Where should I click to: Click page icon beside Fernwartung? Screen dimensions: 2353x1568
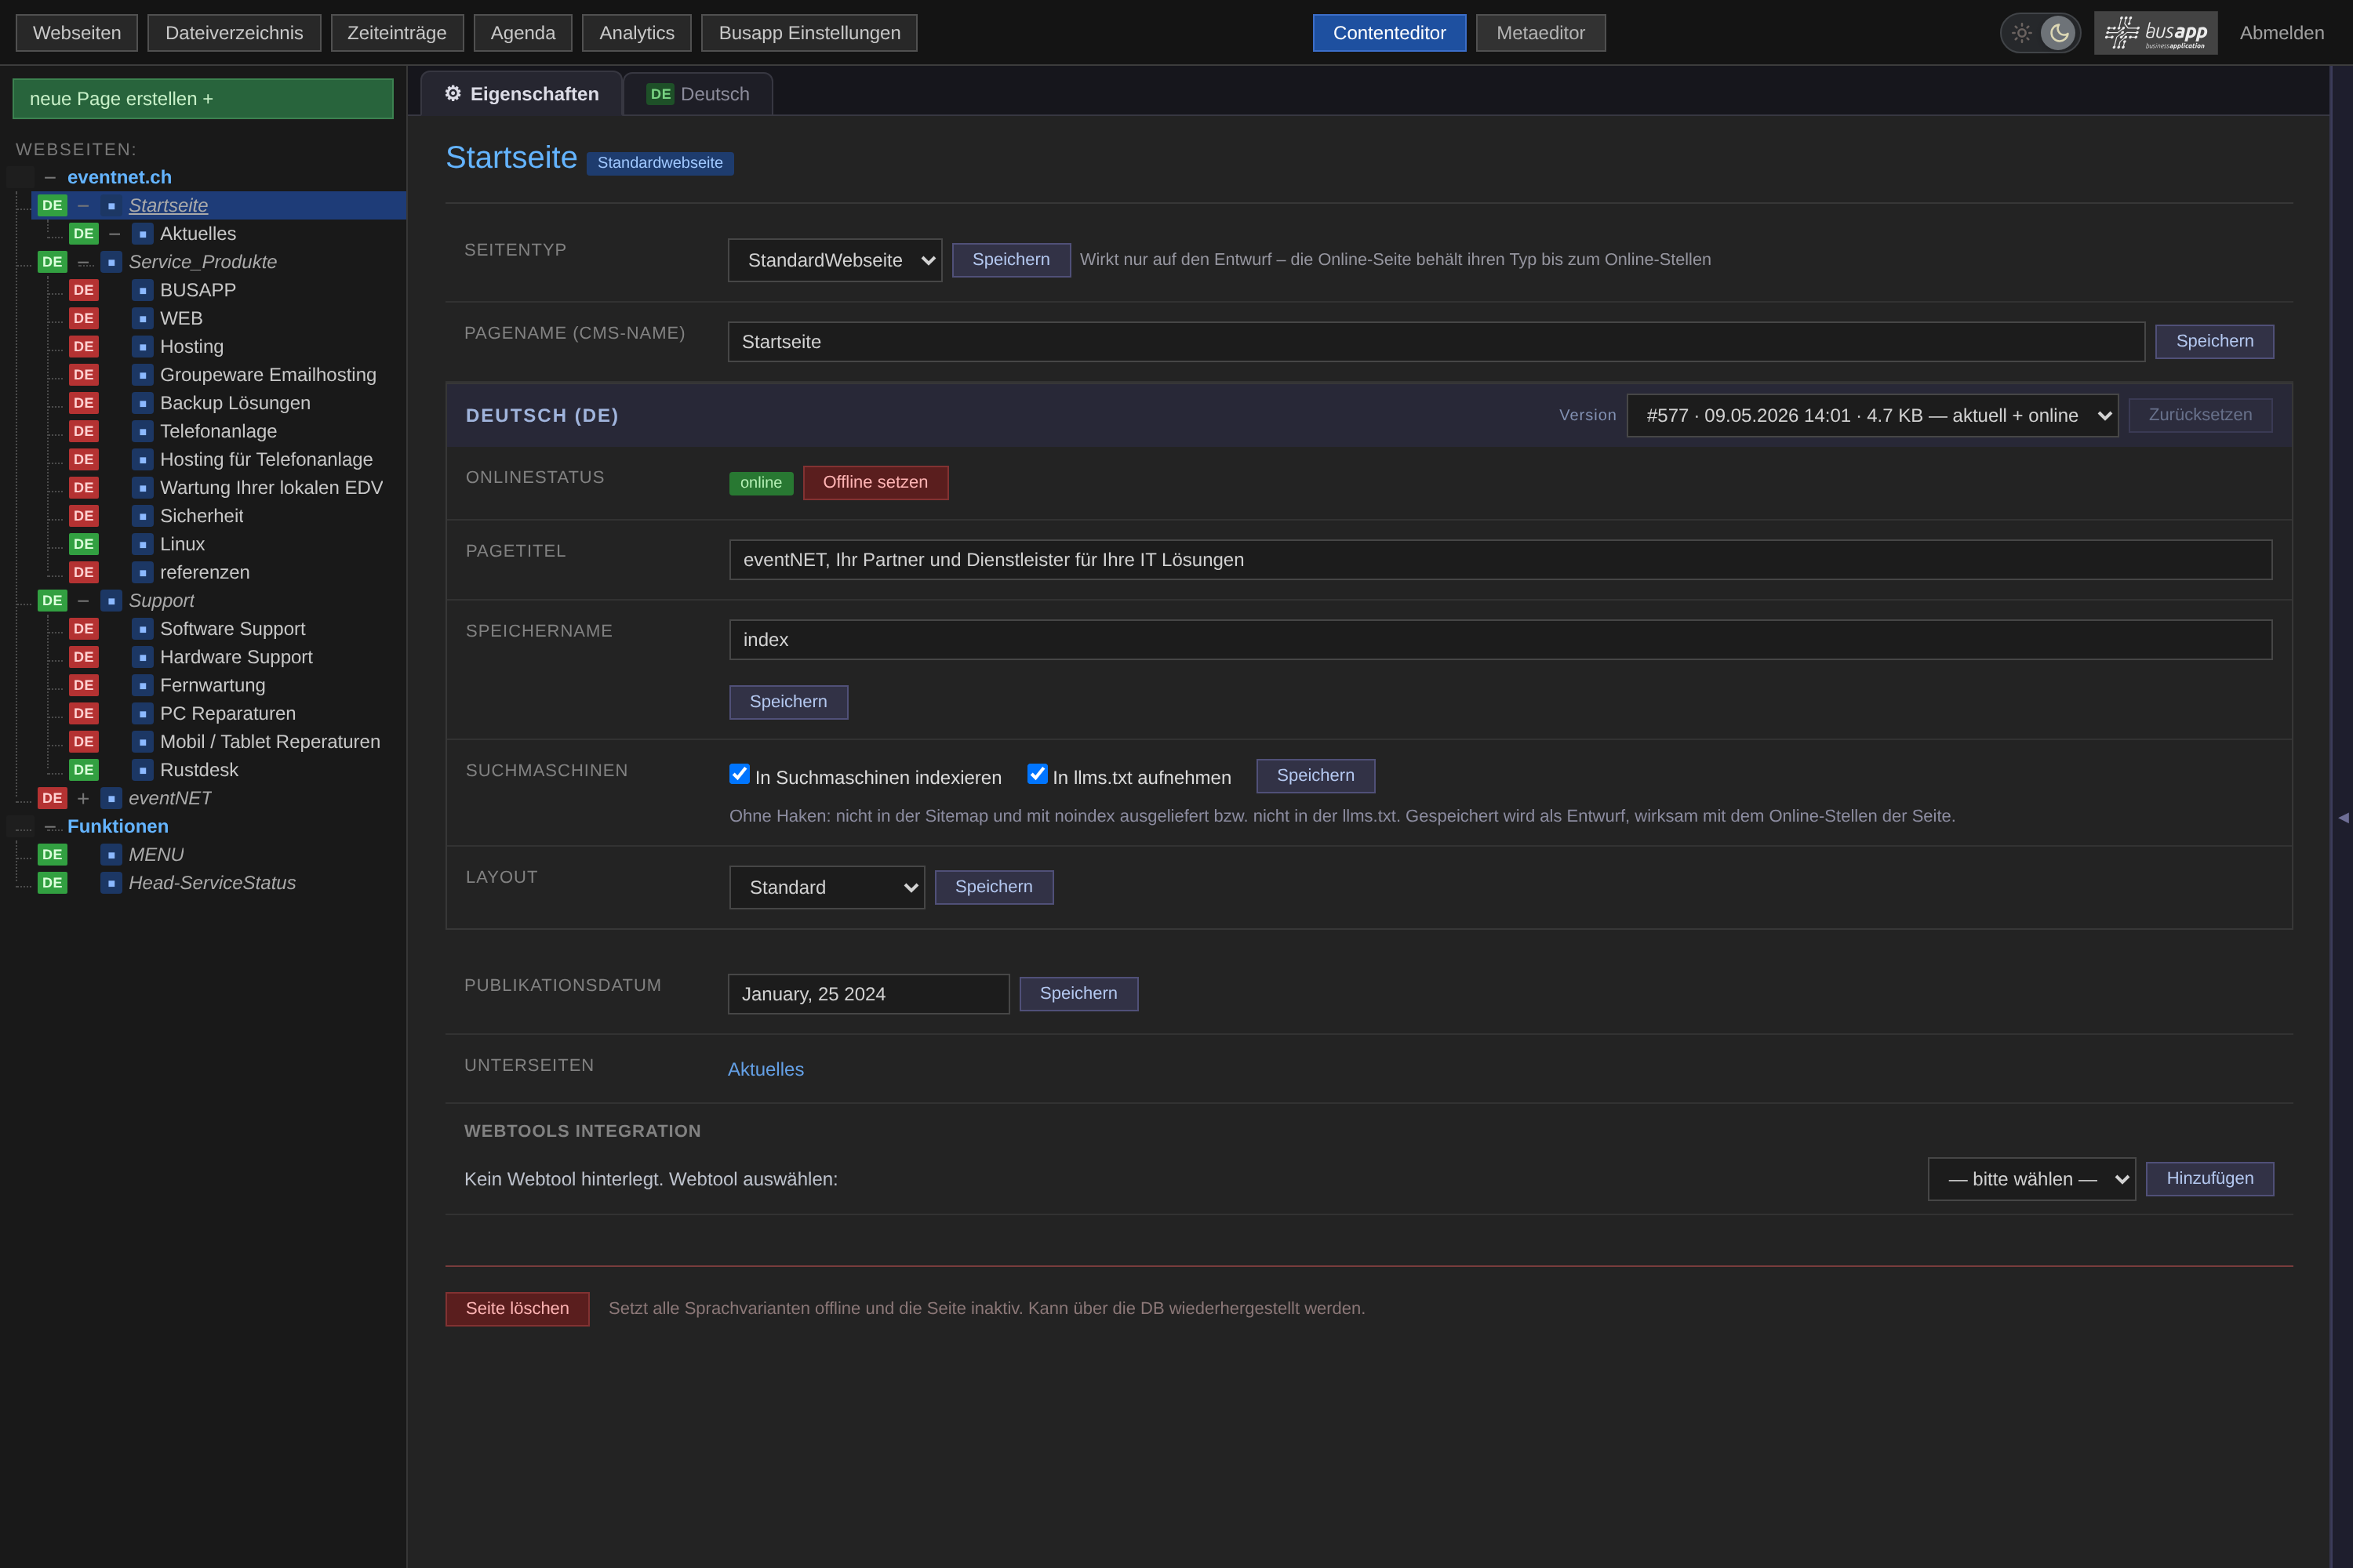(x=143, y=685)
